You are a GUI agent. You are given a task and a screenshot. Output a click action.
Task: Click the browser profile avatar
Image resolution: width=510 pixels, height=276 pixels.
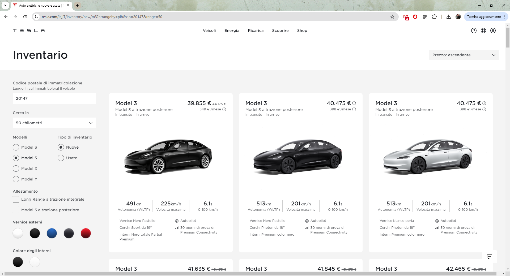pos(458,17)
